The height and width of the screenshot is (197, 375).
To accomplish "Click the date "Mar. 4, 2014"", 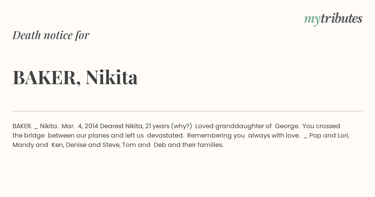I will click(80, 126).
